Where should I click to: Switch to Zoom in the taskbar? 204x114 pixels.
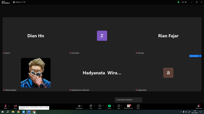(29, 112)
